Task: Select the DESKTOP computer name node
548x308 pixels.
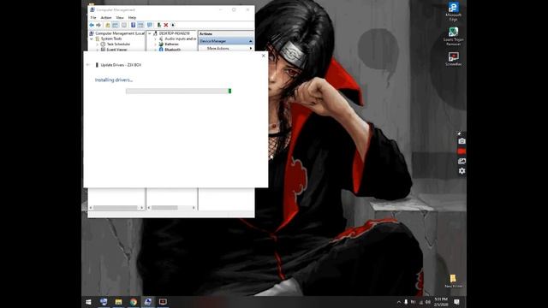Action: [x=175, y=33]
